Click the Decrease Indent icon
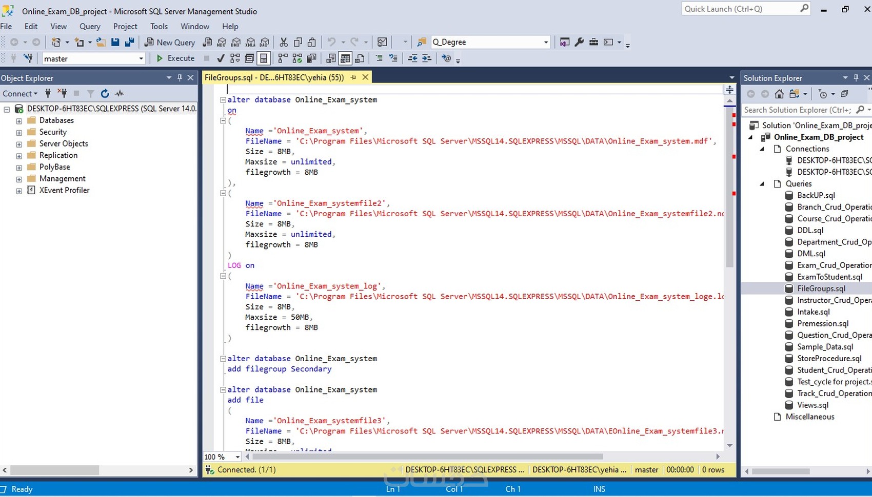 (x=412, y=58)
